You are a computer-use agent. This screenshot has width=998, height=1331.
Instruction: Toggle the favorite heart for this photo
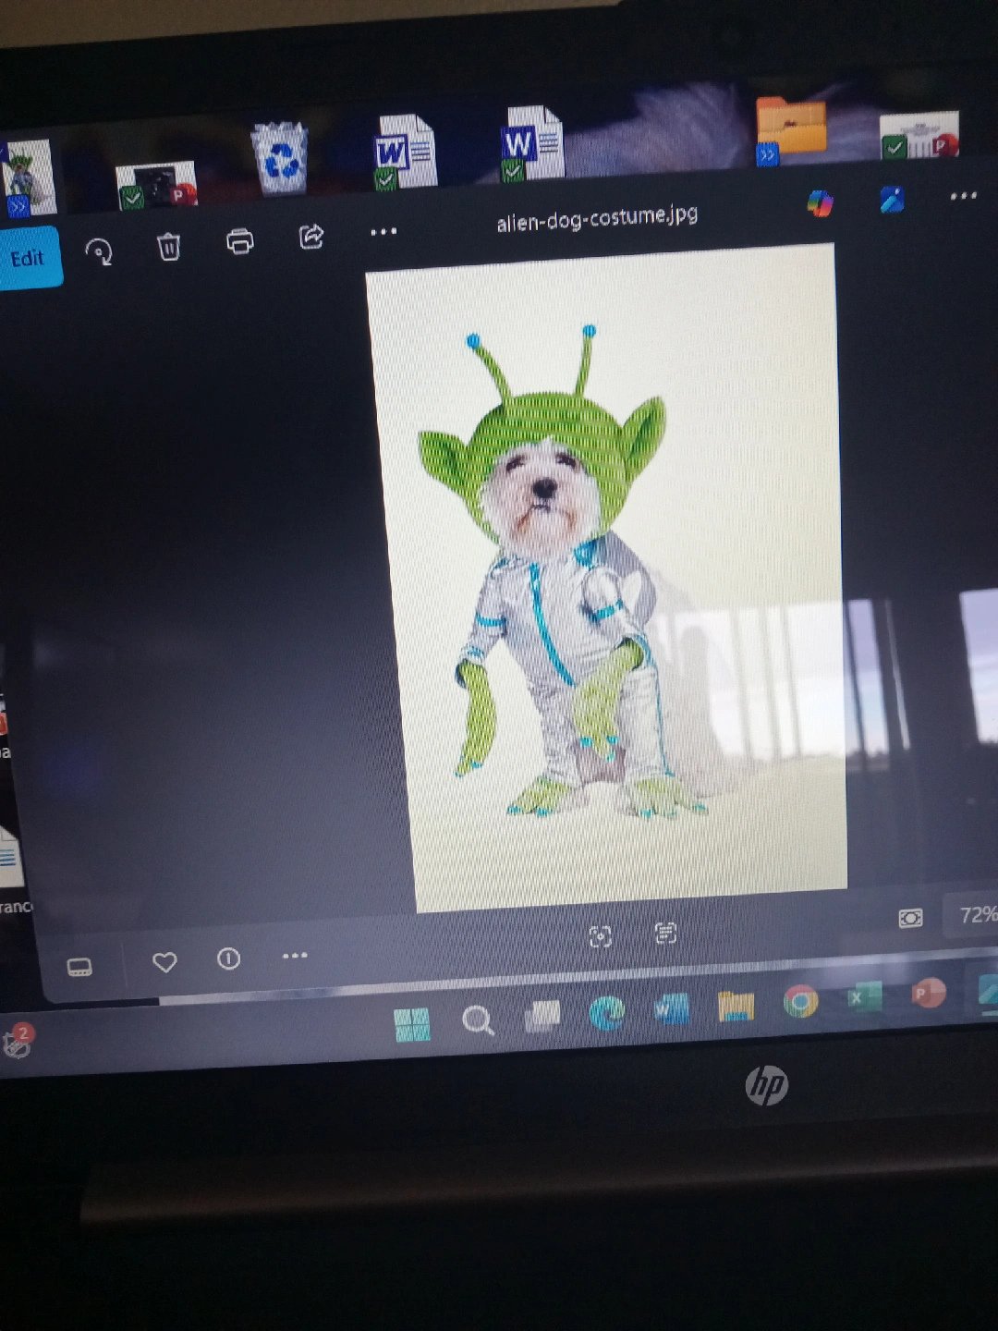[x=164, y=962]
